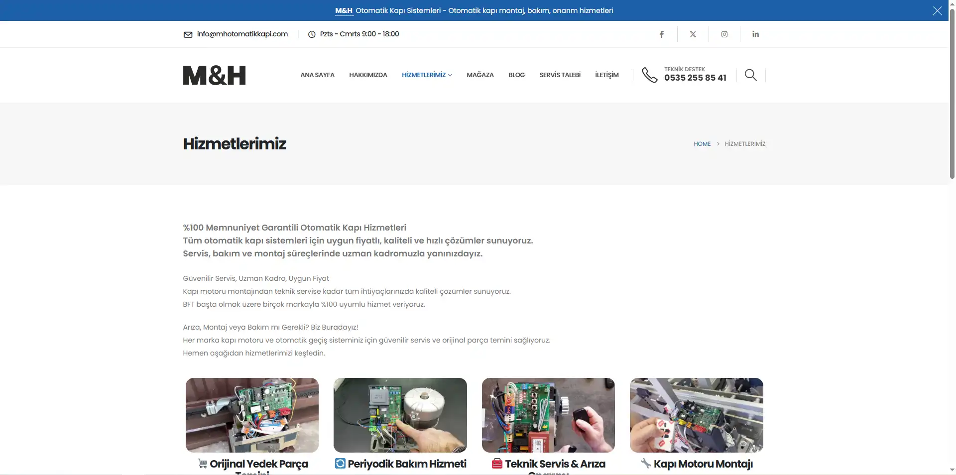Dismiss the top blue announcement bar
Screen dimensions: 956x475
937,10
